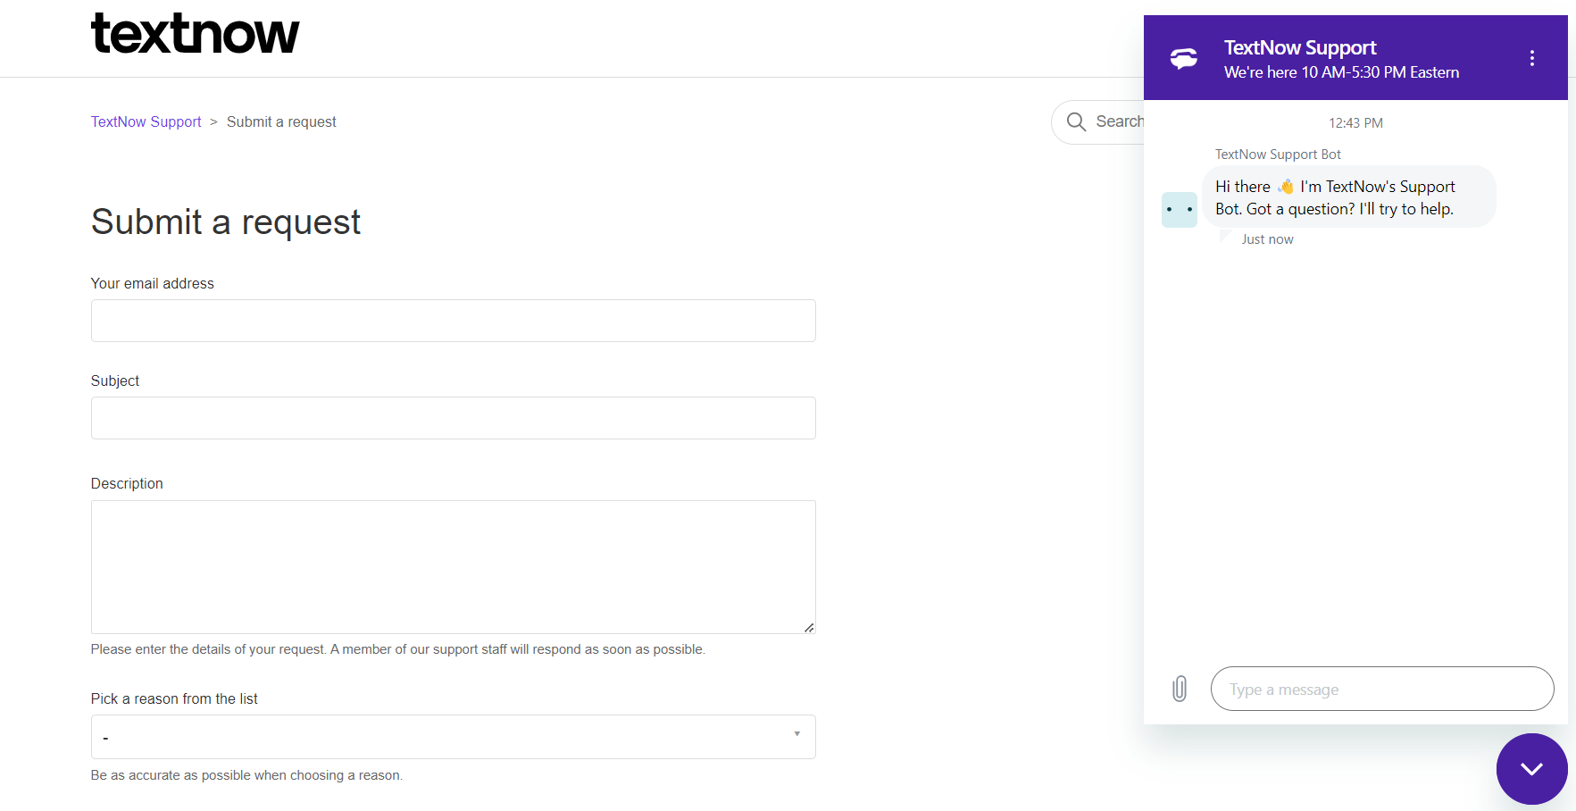Open the chat options three-dot menu
Screen dimensions: 1576x811
pyautogui.click(x=1532, y=57)
